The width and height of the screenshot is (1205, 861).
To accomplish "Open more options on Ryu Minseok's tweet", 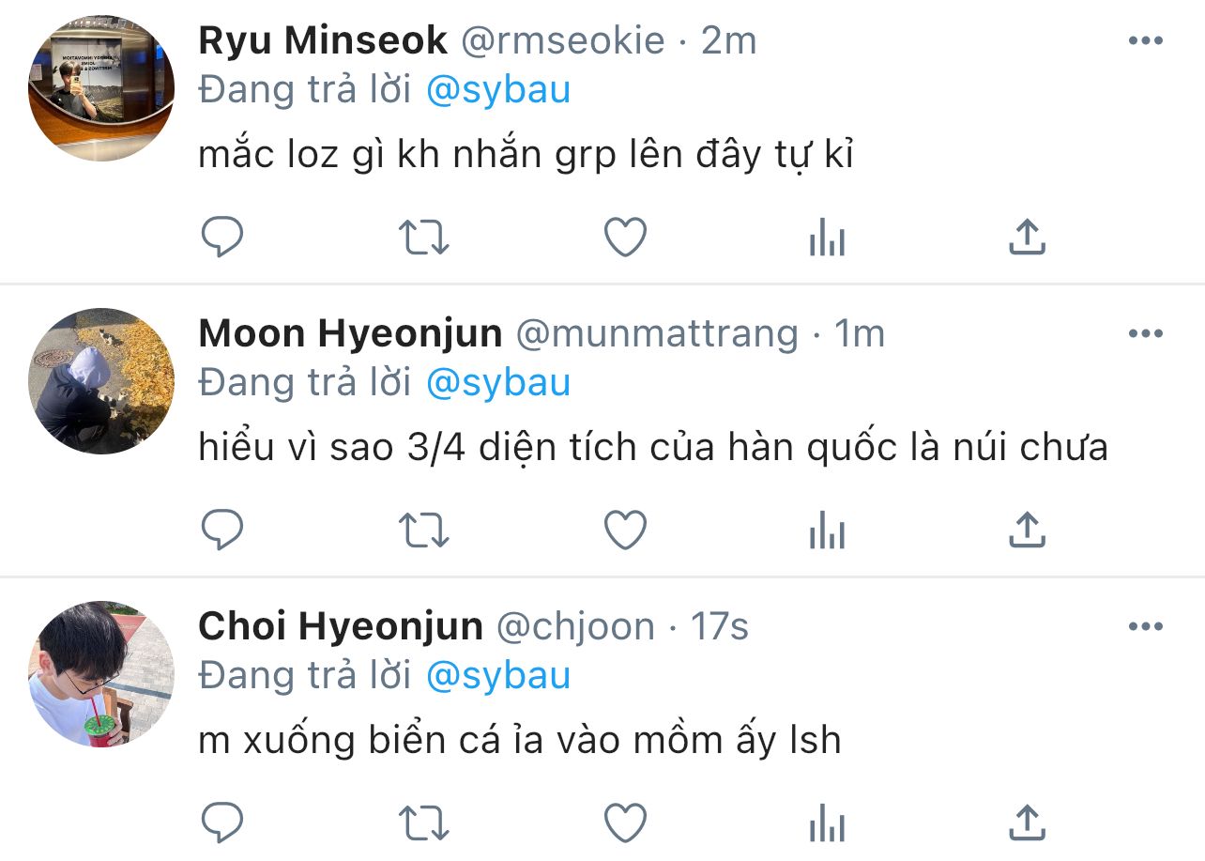I will [1145, 40].
